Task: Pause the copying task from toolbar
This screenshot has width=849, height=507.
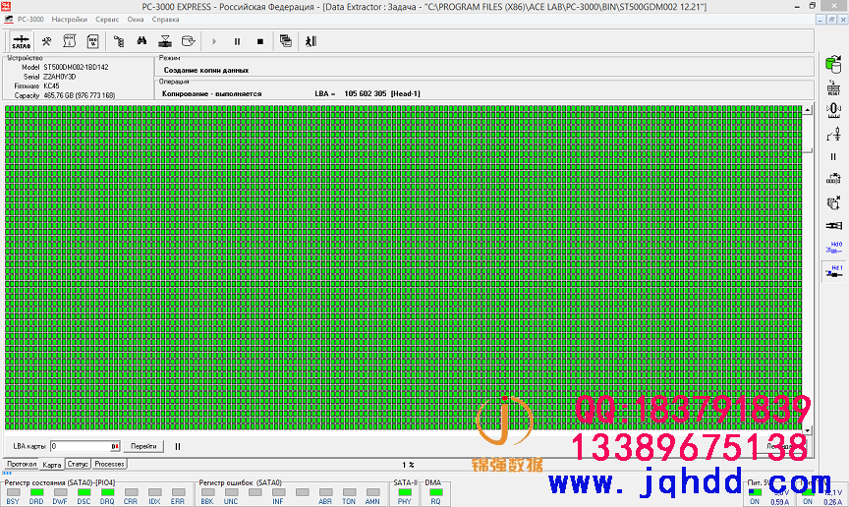Action: [237, 41]
